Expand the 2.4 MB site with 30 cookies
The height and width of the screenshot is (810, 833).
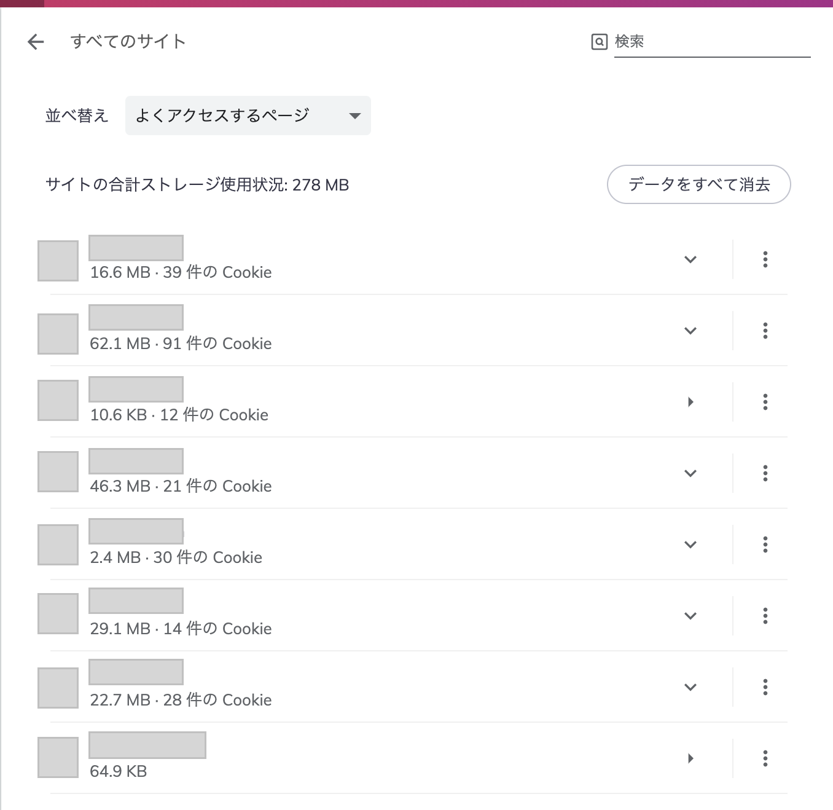pos(690,545)
